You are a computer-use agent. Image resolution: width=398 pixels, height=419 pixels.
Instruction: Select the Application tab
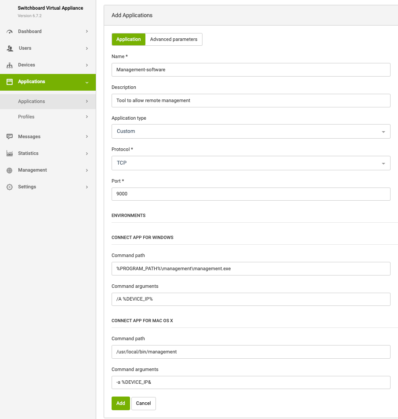(x=128, y=39)
